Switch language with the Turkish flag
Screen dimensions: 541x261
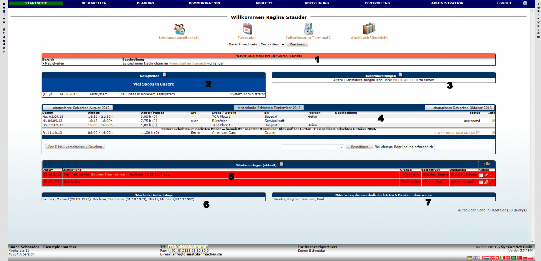(508, 258)
